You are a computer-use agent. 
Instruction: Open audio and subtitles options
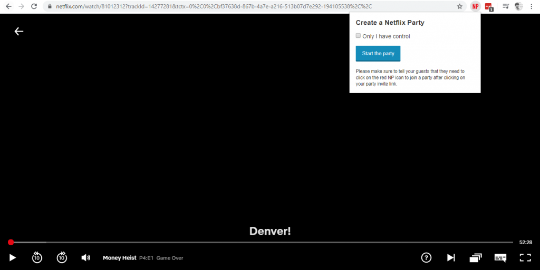click(500, 258)
